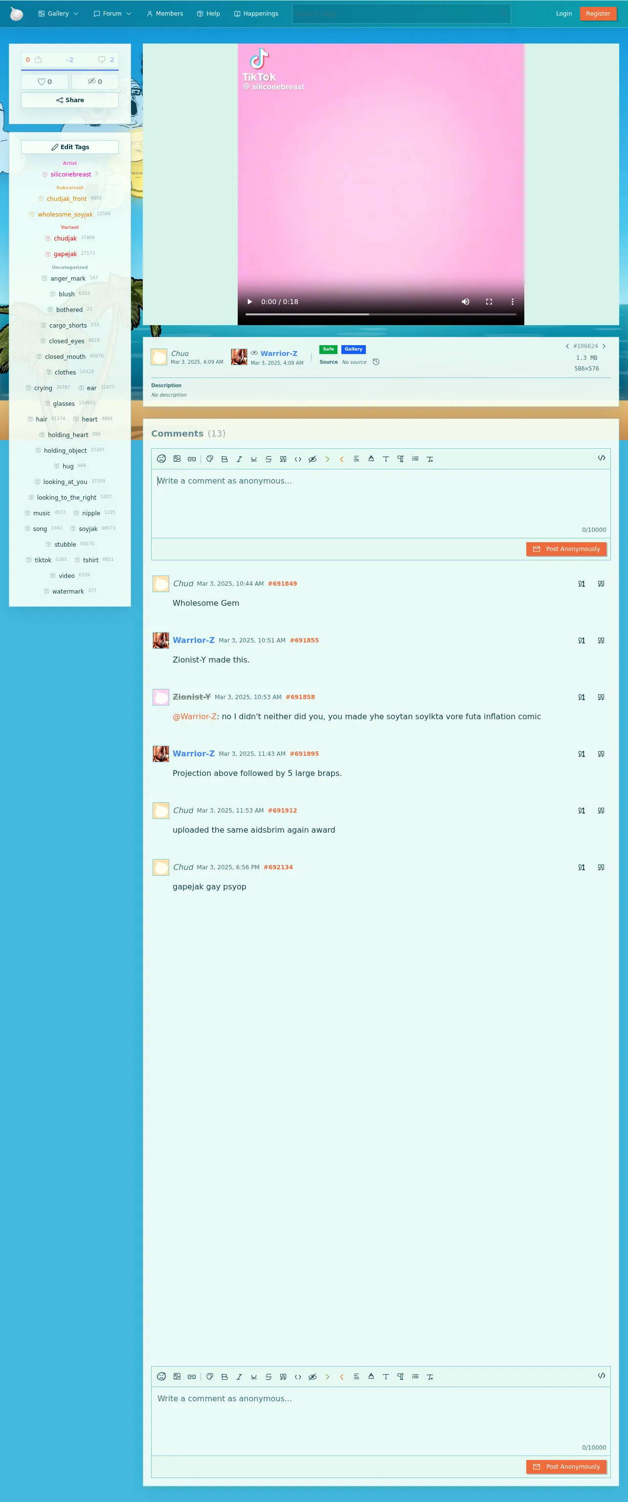628x1502 pixels.
Task: View the source history clock icon
Action: click(x=376, y=362)
